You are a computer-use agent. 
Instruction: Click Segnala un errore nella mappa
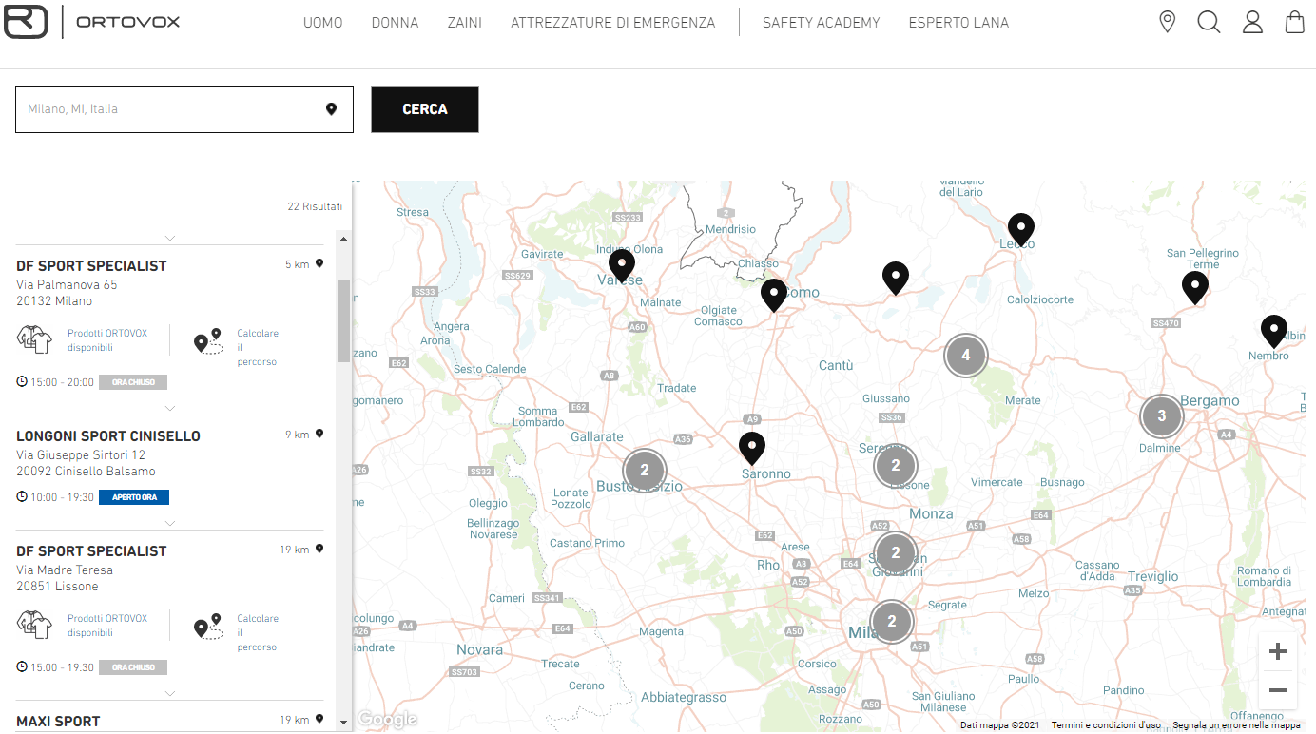1236,725
